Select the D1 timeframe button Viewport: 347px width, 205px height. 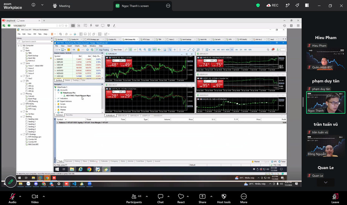241,50
